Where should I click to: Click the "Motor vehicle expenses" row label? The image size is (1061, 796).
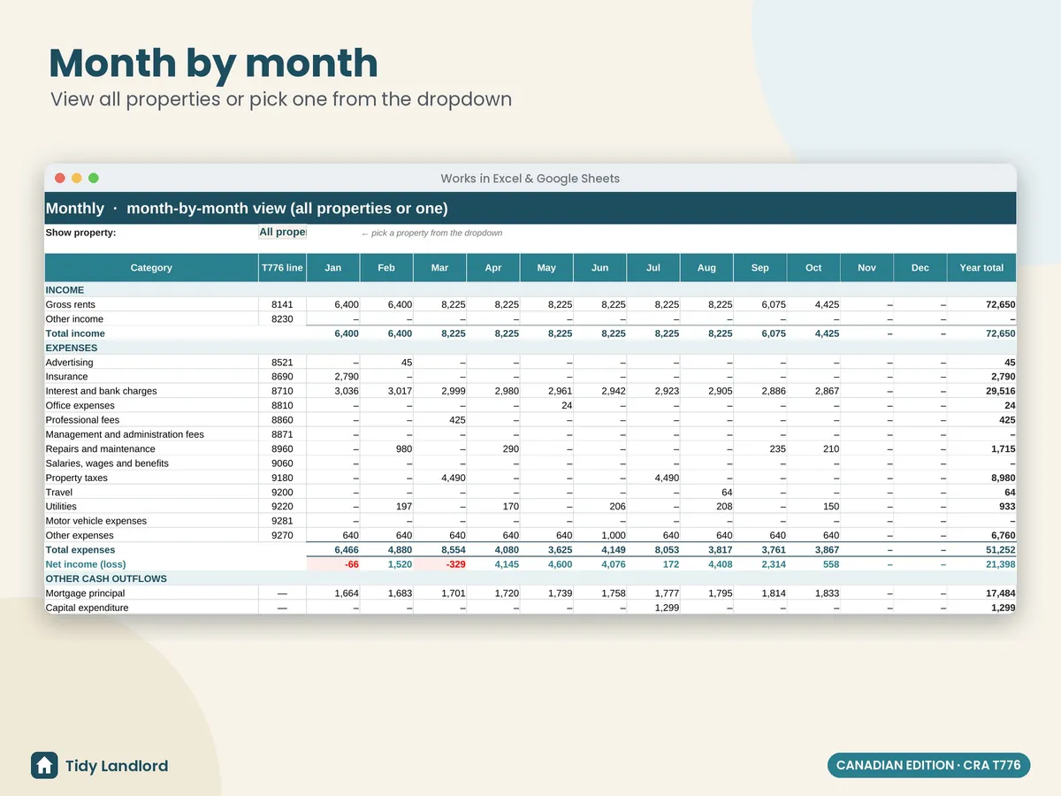point(96,521)
